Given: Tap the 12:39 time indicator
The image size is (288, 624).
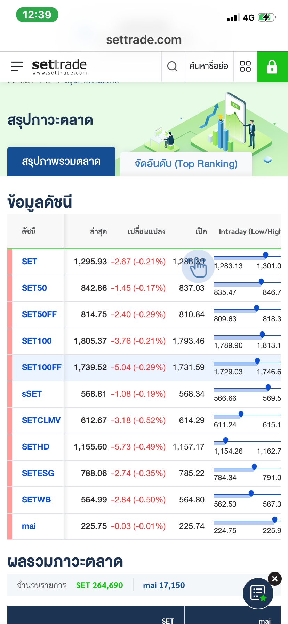Looking at the screenshot, I should coord(37,15).
